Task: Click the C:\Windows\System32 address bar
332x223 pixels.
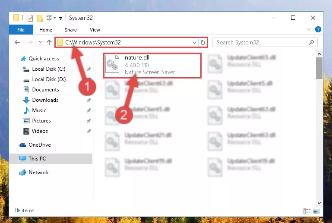Action: coord(127,42)
